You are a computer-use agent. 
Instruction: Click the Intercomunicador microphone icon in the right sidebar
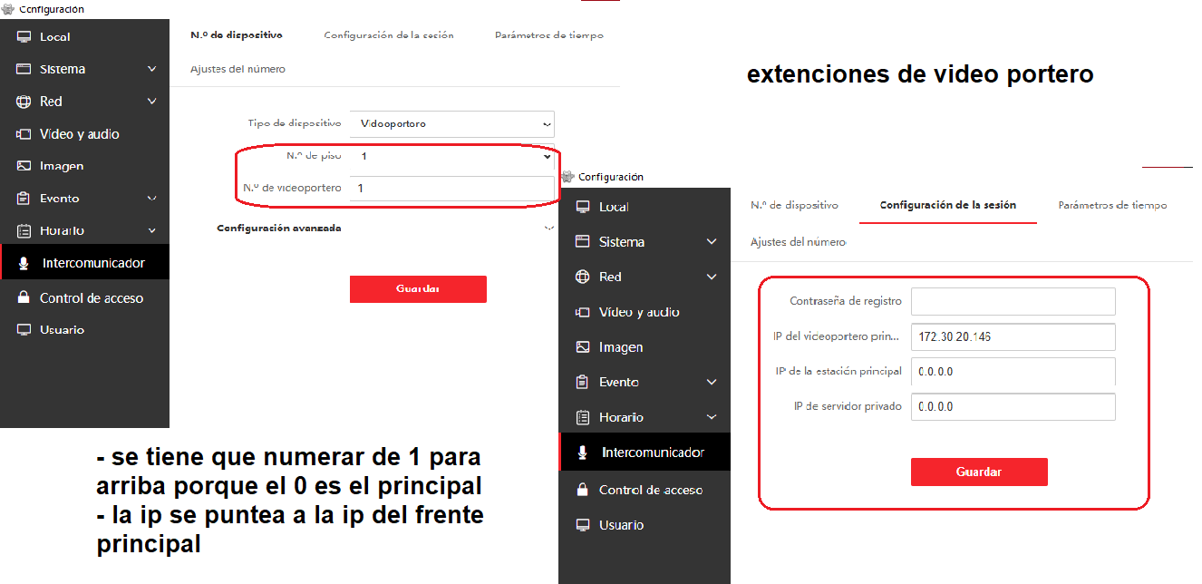[583, 453]
